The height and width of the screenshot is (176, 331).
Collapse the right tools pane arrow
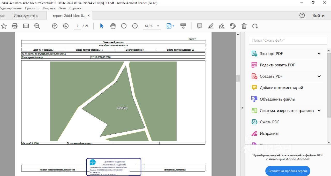point(242,108)
